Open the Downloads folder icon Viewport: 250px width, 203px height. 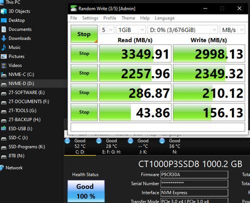3,38
